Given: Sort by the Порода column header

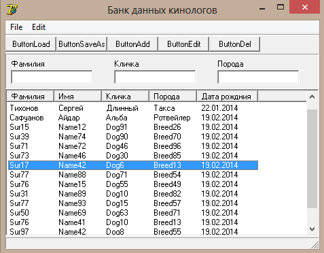Looking at the screenshot, I should tap(173, 97).
